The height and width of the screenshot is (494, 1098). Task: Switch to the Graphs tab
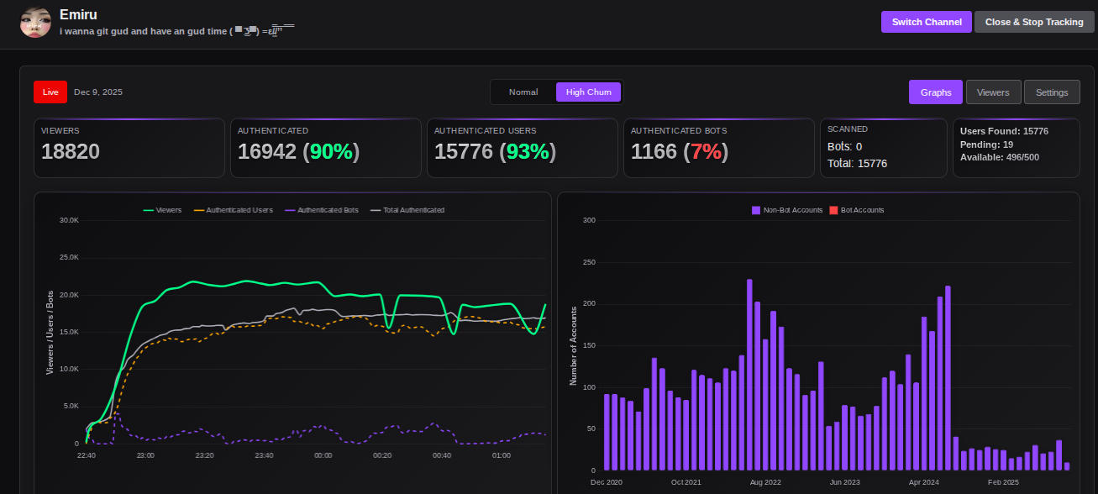point(935,92)
